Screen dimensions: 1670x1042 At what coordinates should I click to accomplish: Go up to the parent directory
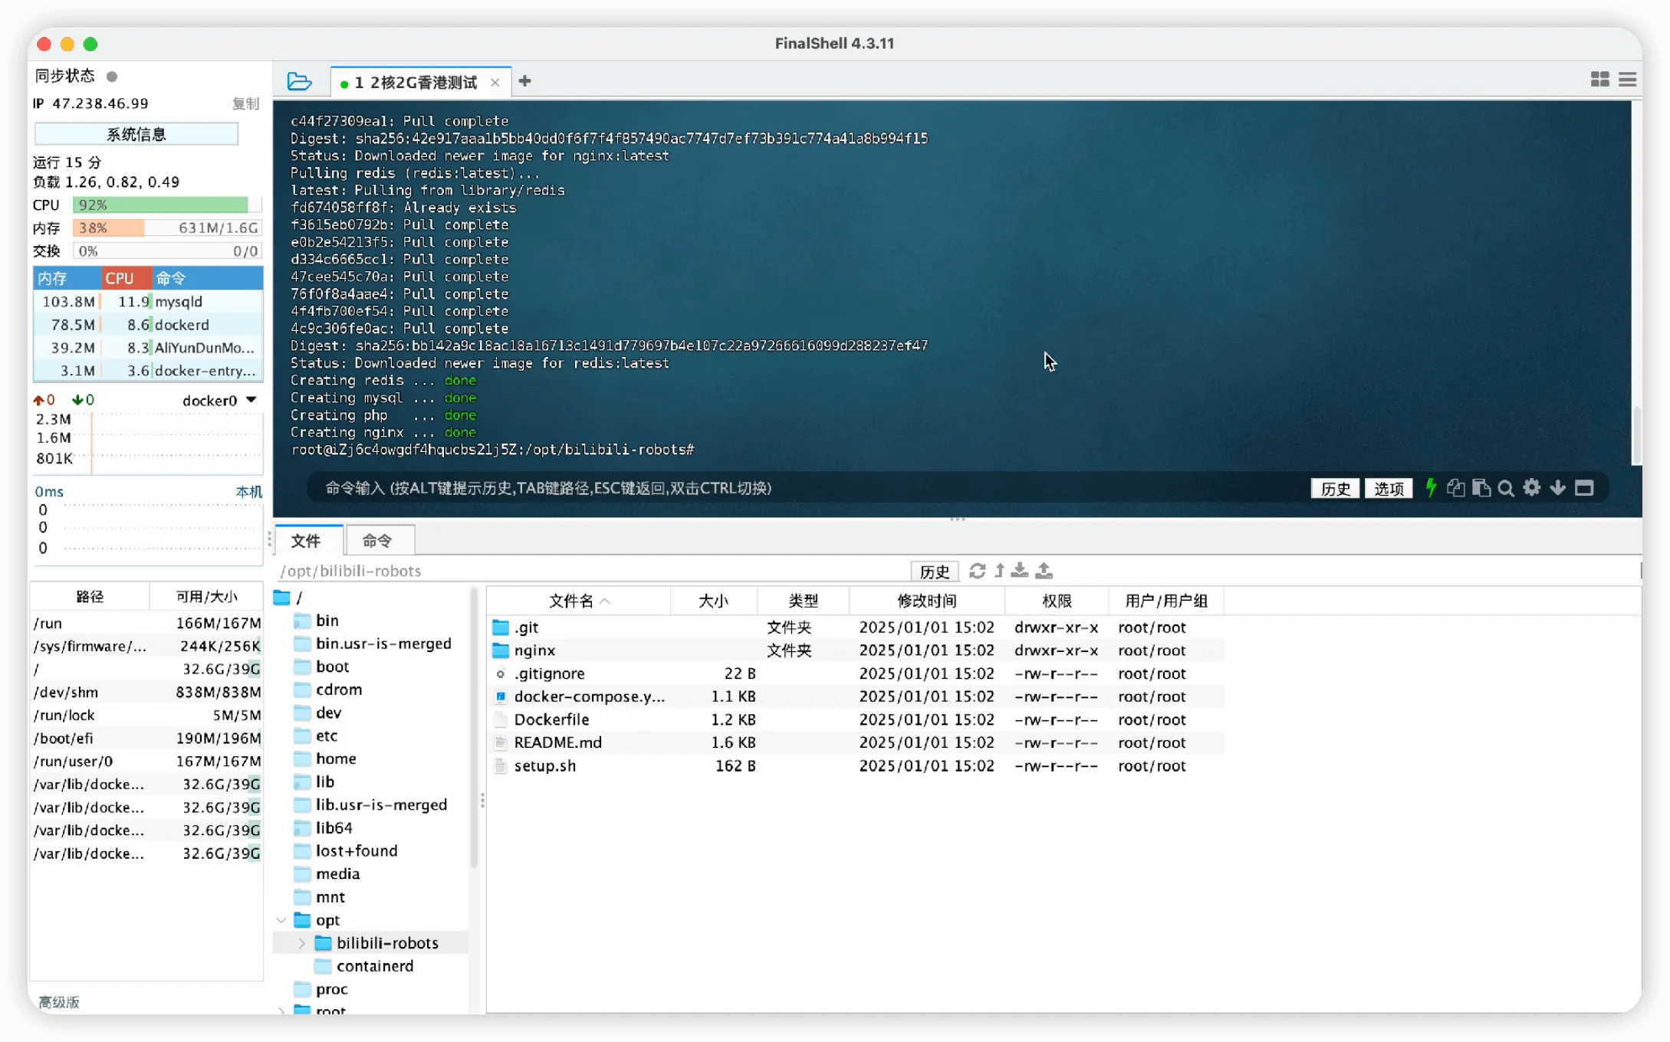[999, 571]
